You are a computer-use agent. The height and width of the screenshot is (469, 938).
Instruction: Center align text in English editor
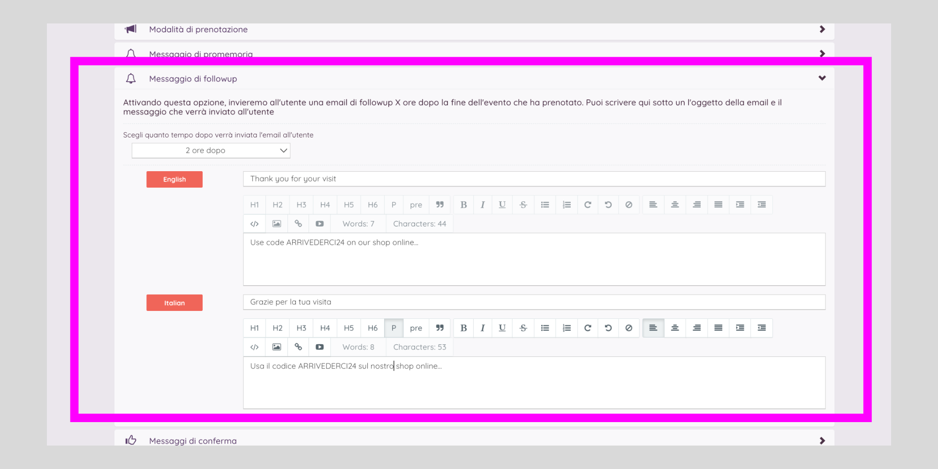pyautogui.click(x=675, y=204)
